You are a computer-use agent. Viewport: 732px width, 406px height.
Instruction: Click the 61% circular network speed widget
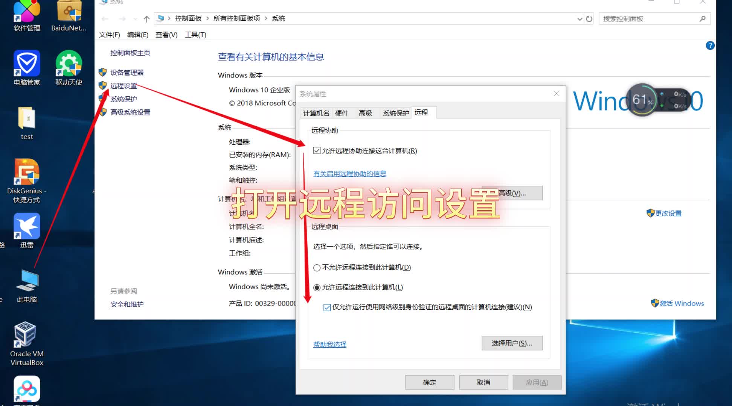(642, 100)
